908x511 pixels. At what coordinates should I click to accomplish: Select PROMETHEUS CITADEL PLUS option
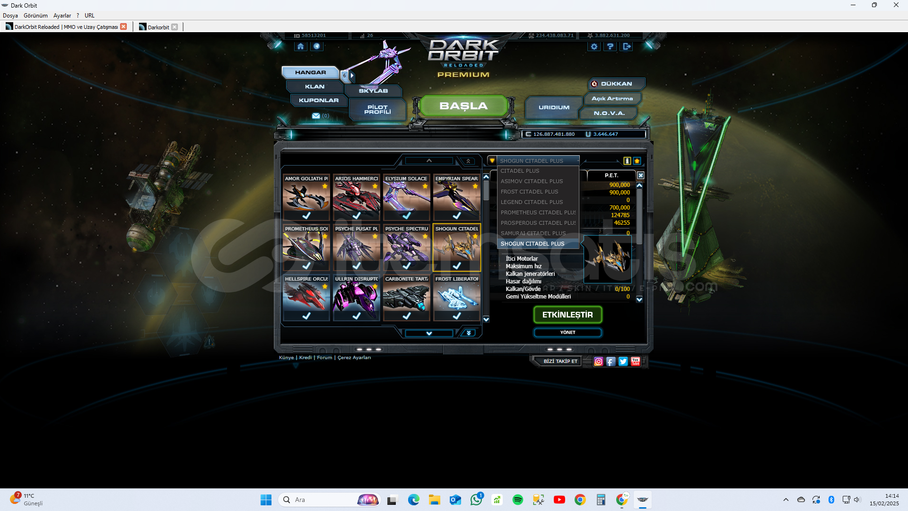538,212
